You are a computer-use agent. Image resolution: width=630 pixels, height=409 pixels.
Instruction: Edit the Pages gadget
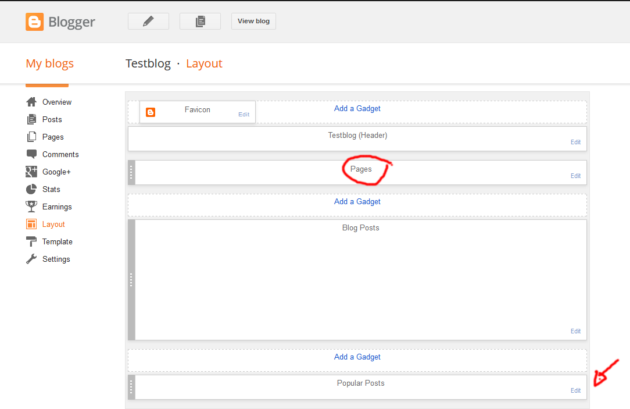575,176
